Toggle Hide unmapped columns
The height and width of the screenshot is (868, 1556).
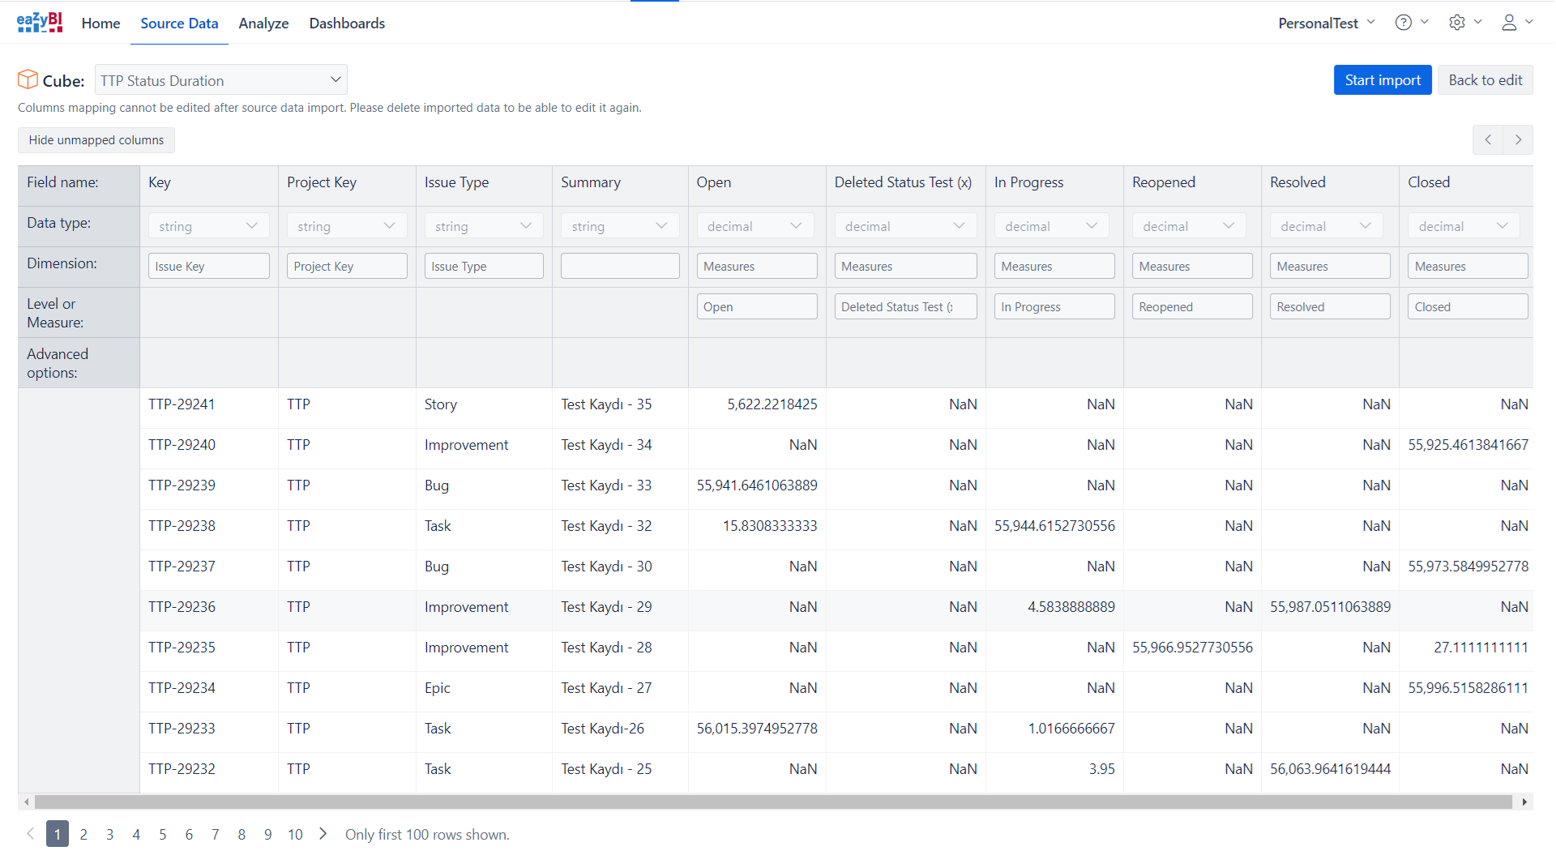click(96, 140)
